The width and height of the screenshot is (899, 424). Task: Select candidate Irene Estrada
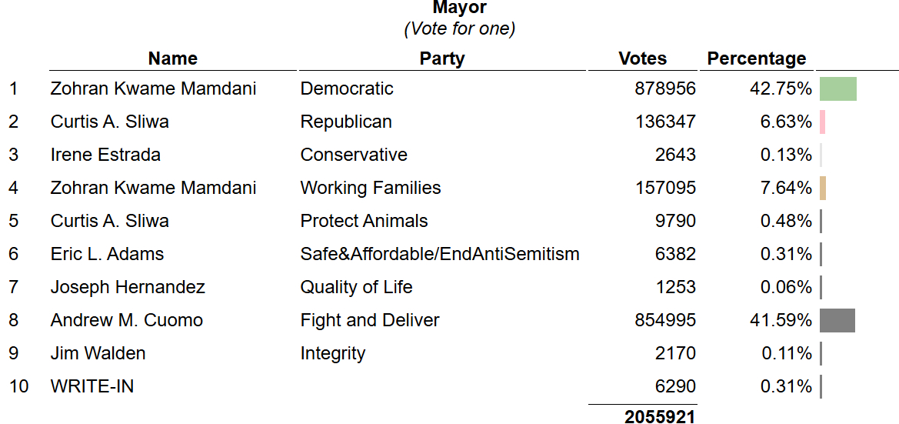coord(105,155)
